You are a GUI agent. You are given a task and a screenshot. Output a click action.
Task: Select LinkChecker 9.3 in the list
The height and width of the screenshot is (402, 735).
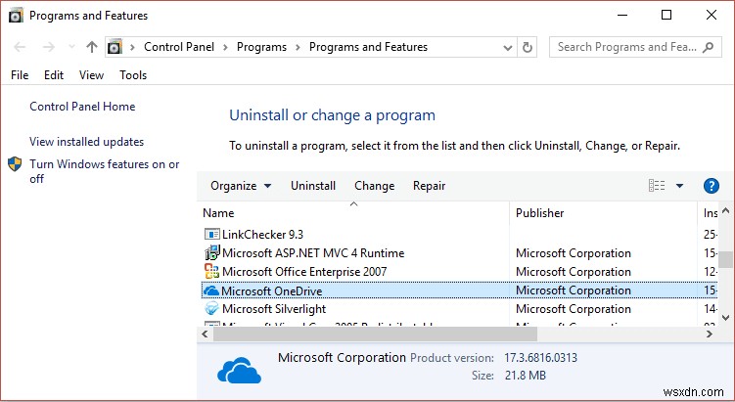point(262,235)
